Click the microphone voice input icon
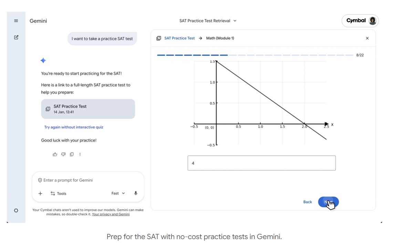Screen dimensions: 403x247 [136, 193]
